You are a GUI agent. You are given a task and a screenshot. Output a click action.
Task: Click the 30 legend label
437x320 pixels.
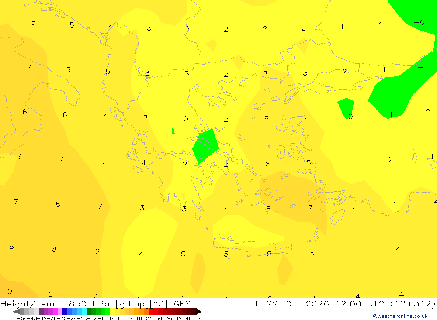pos(159,318)
